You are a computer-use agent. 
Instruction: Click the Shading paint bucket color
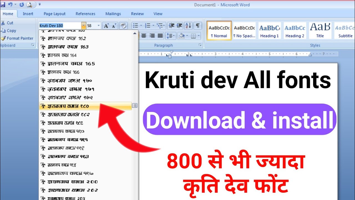click(182, 36)
